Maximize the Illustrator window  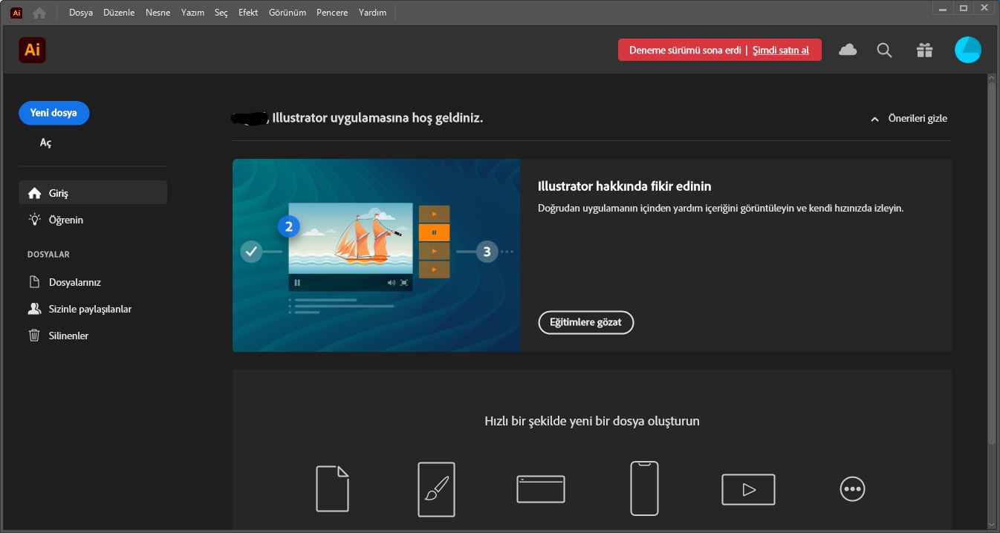(x=964, y=7)
